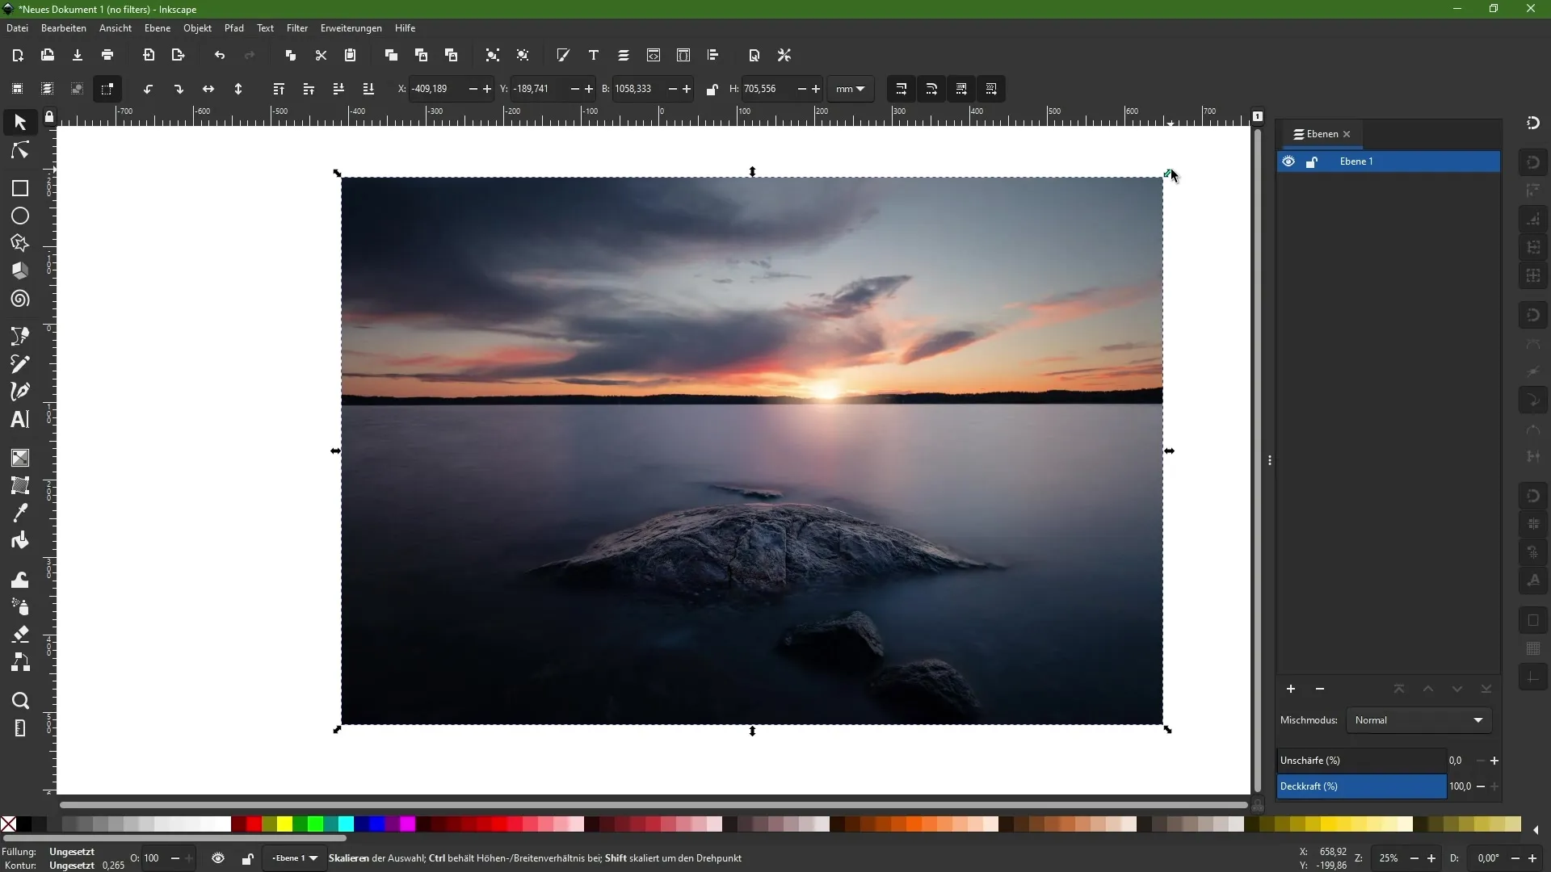Toggle scale rounded rectangle corners
Screen dimensions: 1551x872
[x=931, y=89]
